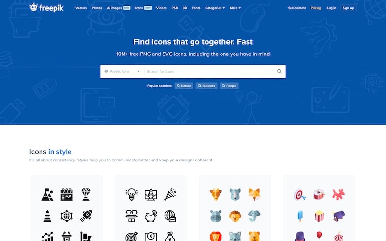The width and height of the screenshot is (386, 241).
Task: Select the dartboard target color icon
Action: point(300,194)
